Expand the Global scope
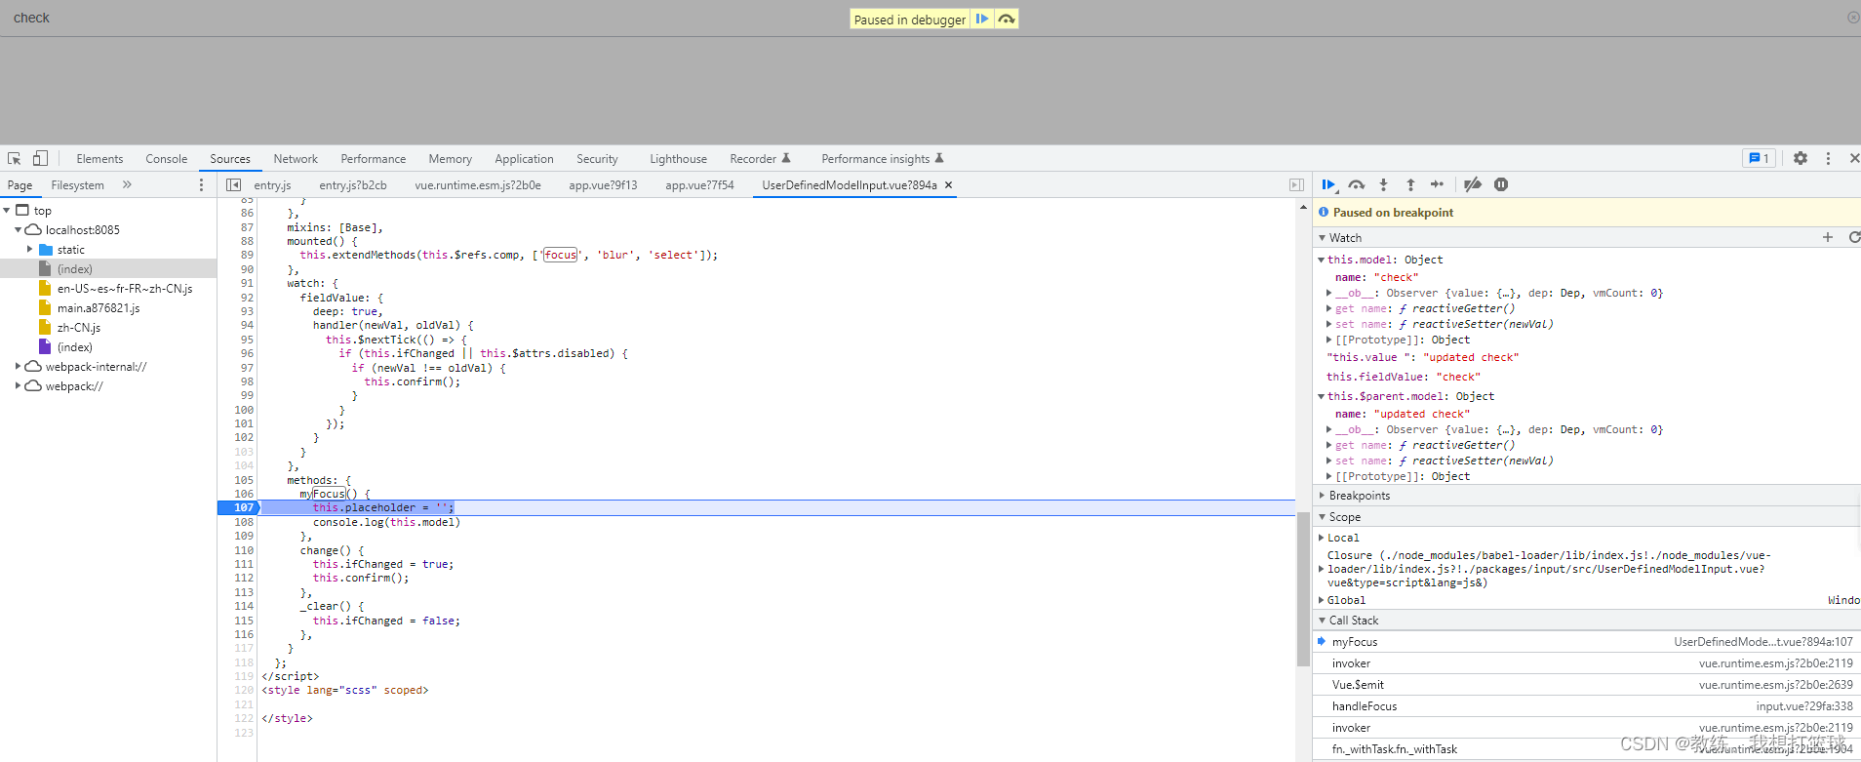 click(1322, 600)
